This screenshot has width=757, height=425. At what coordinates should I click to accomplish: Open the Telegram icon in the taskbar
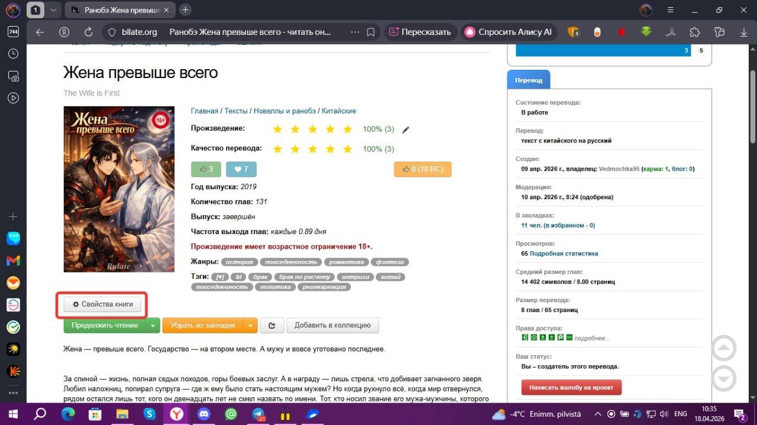click(258, 414)
